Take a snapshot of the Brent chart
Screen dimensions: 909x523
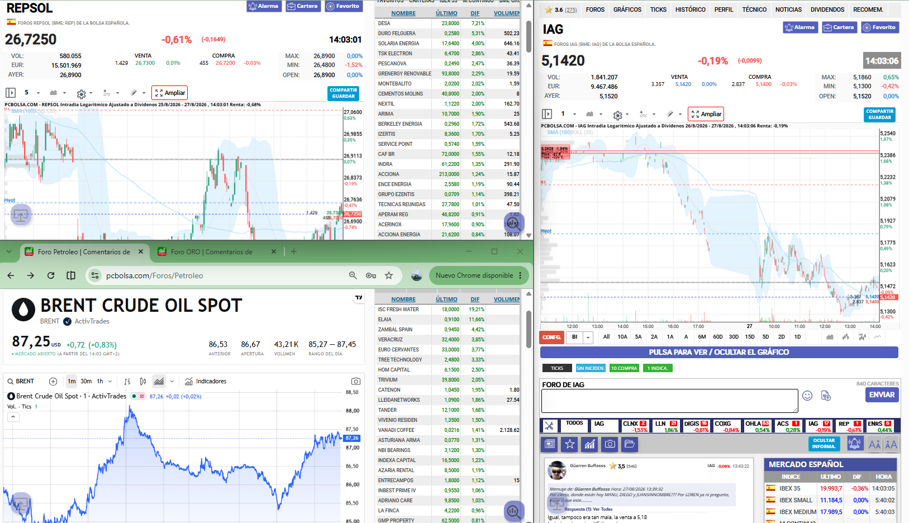coord(356,381)
